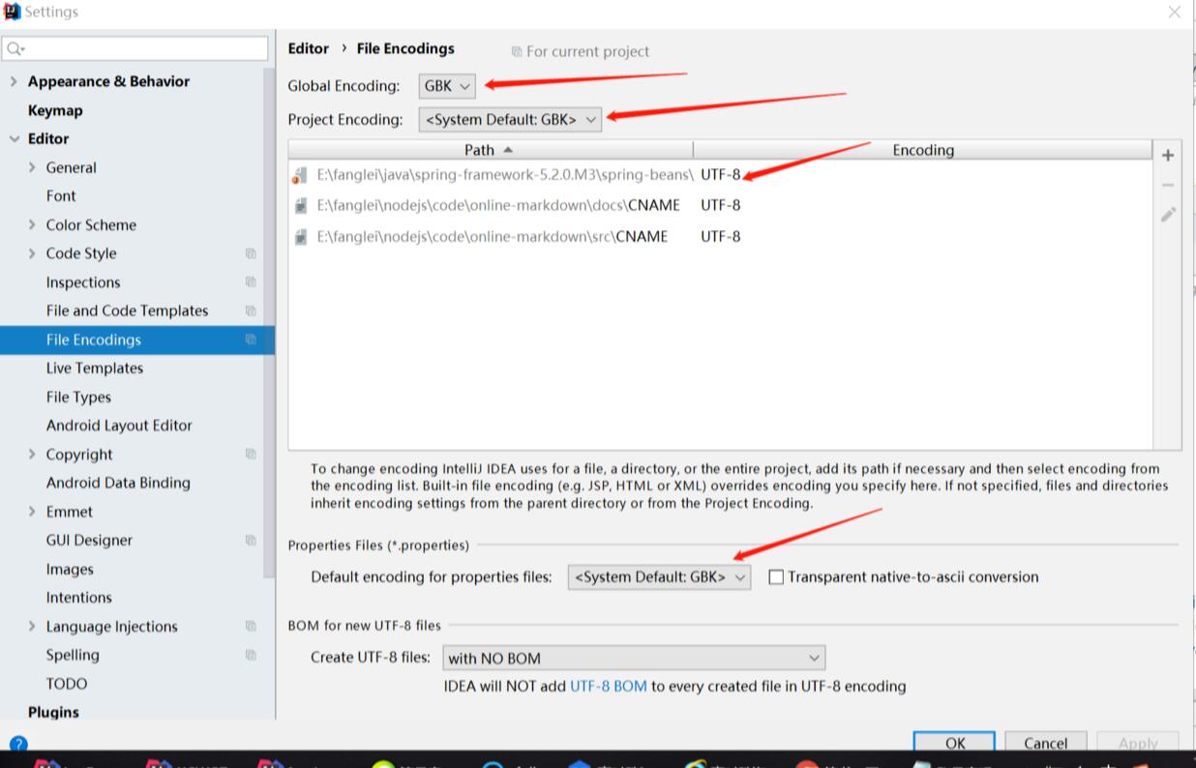
Task: Open Default encoding for properties files dropdown
Action: point(659,577)
